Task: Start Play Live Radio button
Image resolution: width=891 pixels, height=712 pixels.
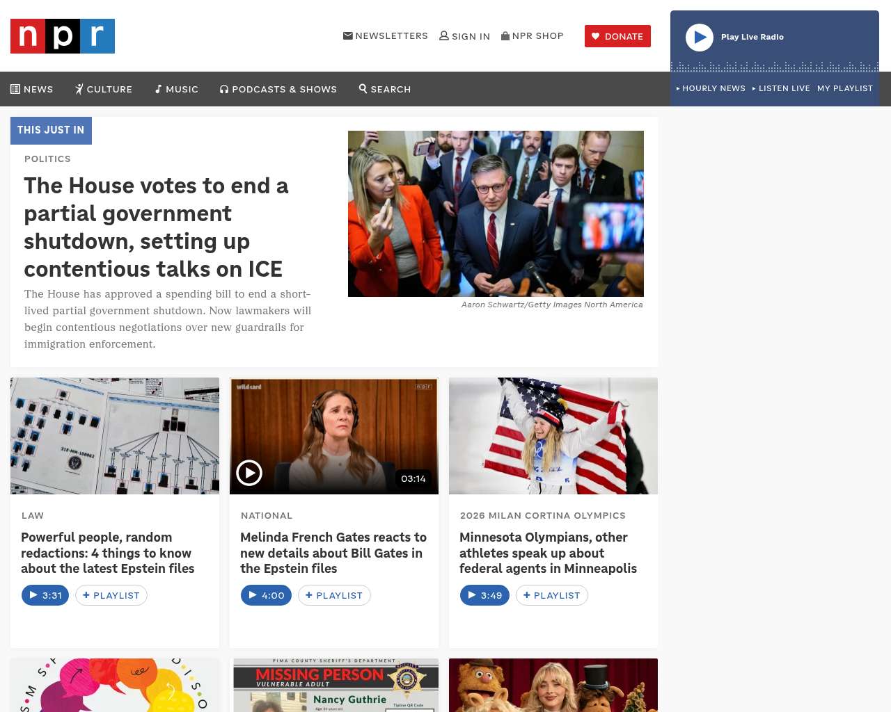Action: click(x=700, y=38)
